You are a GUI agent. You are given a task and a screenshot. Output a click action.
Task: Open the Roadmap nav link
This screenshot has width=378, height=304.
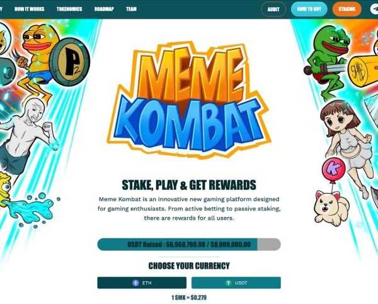(104, 9)
